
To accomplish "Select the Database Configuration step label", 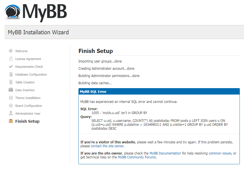I will click(x=31, y=74).
